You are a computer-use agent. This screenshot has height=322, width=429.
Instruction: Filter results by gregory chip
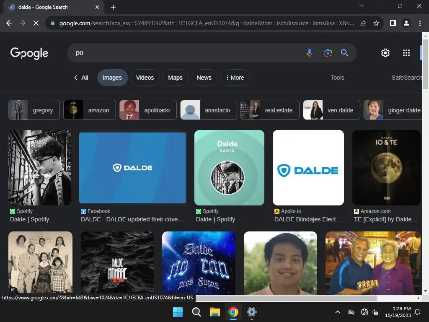tap(34, 110)
